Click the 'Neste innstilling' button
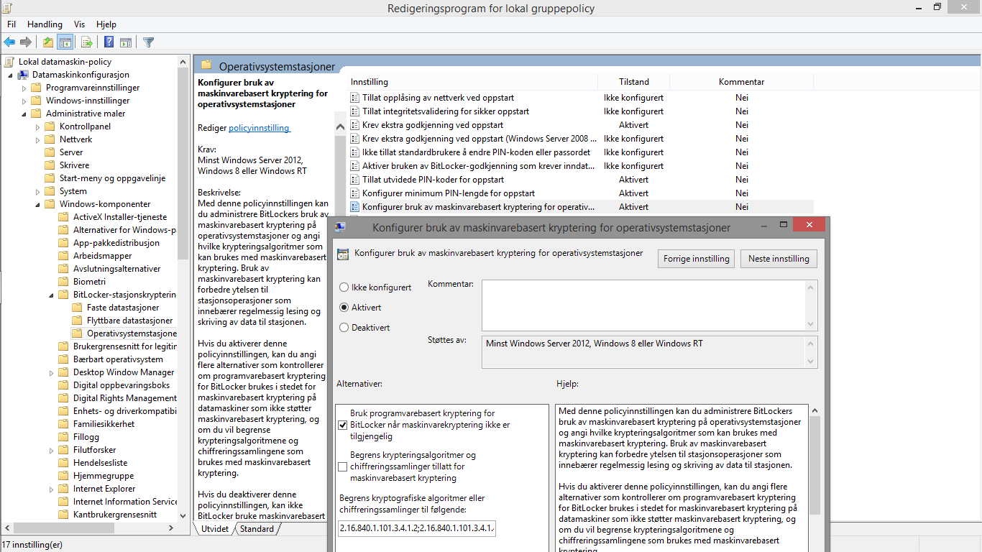Image resolution: width=982 pixels, height=552 pixels. [x=778, y=259]
